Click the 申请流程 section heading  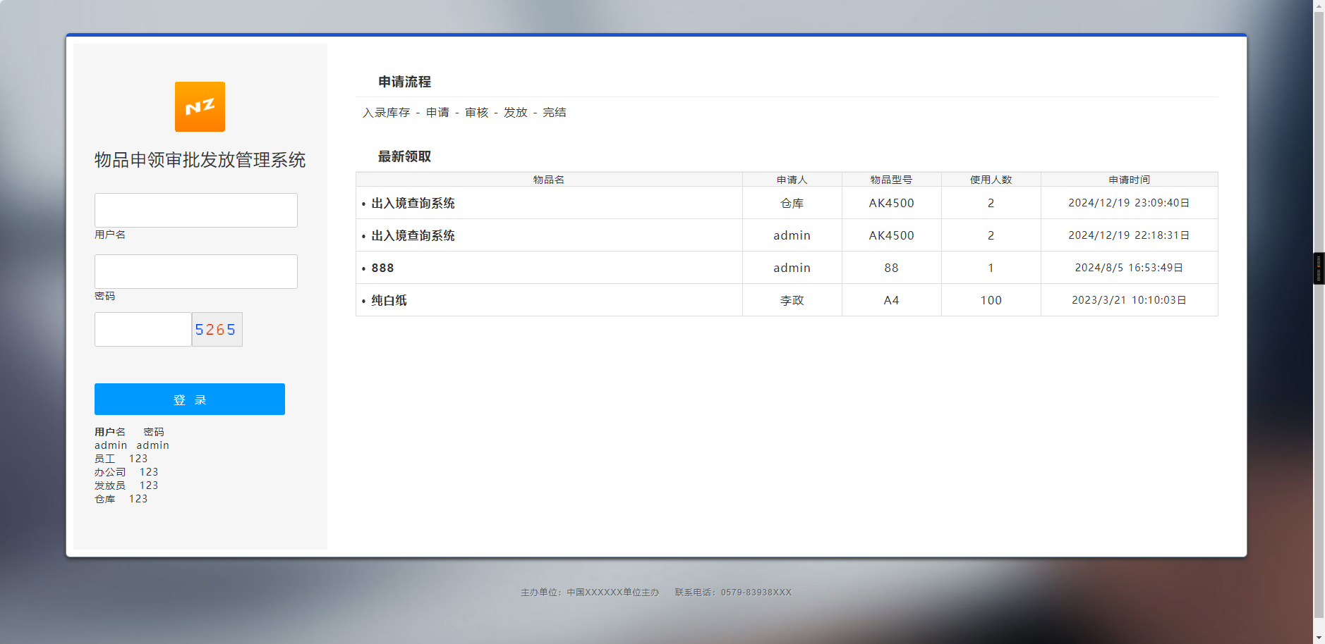[404, 82]
